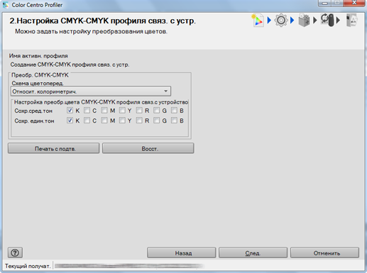Open help with the question mark icon
367x273 pixels.
coord(15,252)
